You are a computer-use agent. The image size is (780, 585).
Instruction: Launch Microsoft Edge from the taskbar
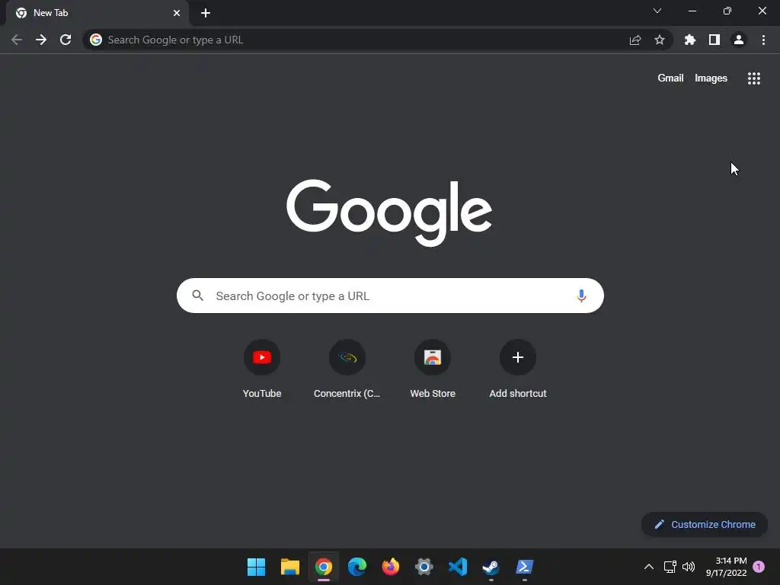[x=356, y=567]
